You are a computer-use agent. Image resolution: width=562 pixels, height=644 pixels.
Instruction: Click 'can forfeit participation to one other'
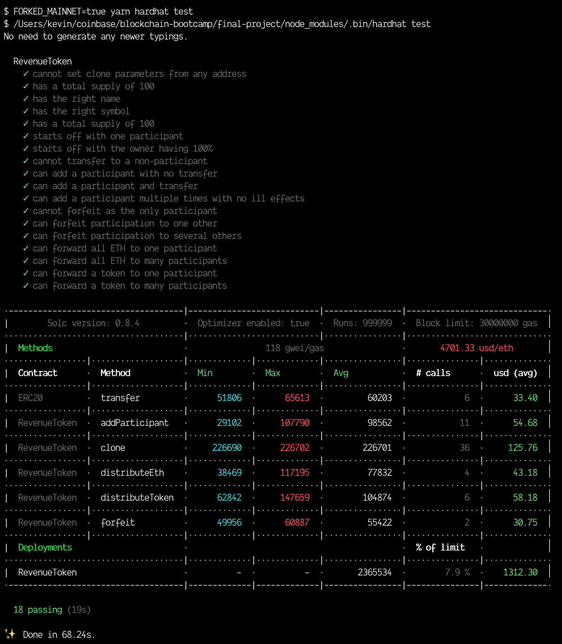point(125,223)
